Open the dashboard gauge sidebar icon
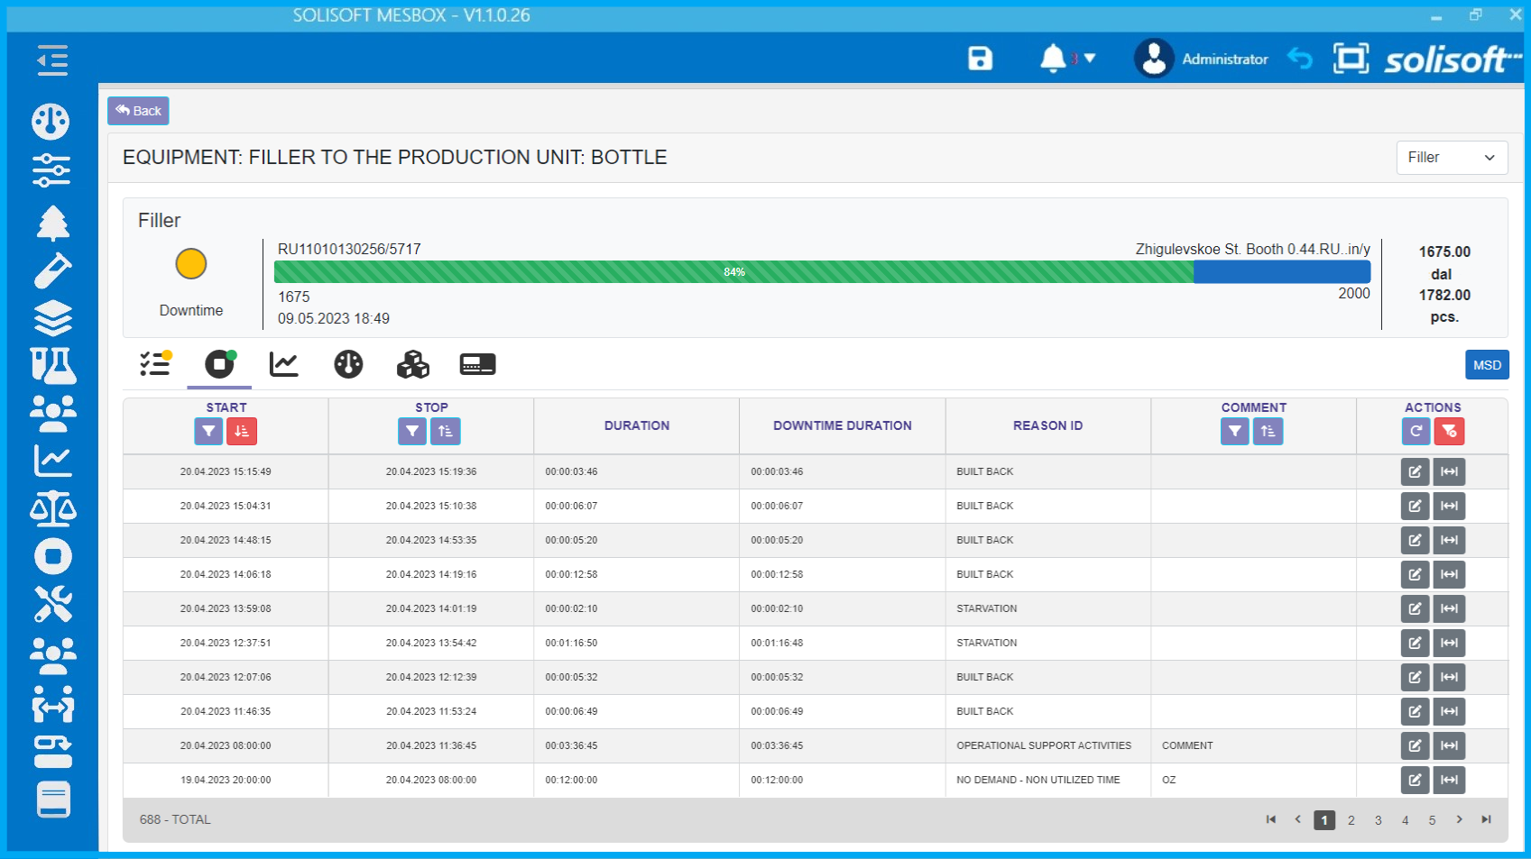Viewport: 1531px width, 859px height. point(51,121)
